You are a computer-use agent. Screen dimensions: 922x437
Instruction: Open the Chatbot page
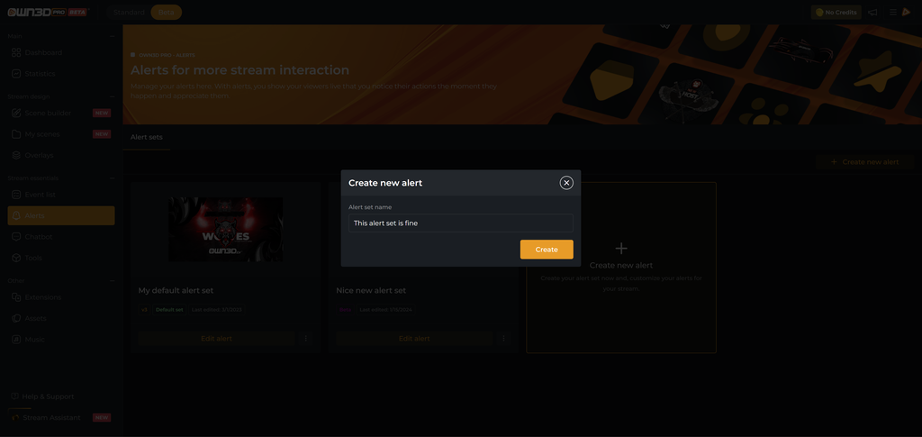39,237
